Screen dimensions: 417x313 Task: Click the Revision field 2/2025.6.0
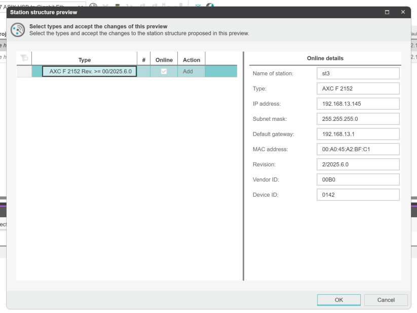tap(358, 164)
